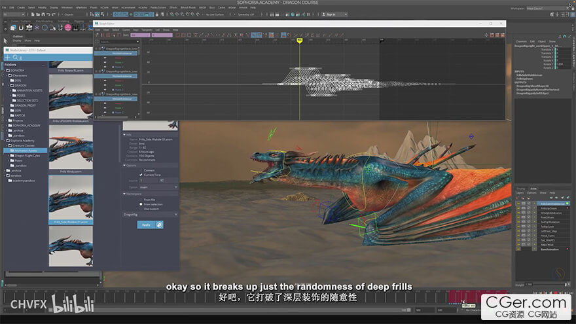Select the SELECTION SETS folder

point(27,100)
